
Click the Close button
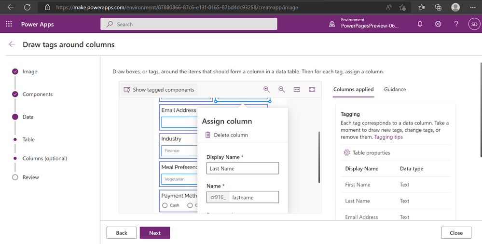pos(456,233)
